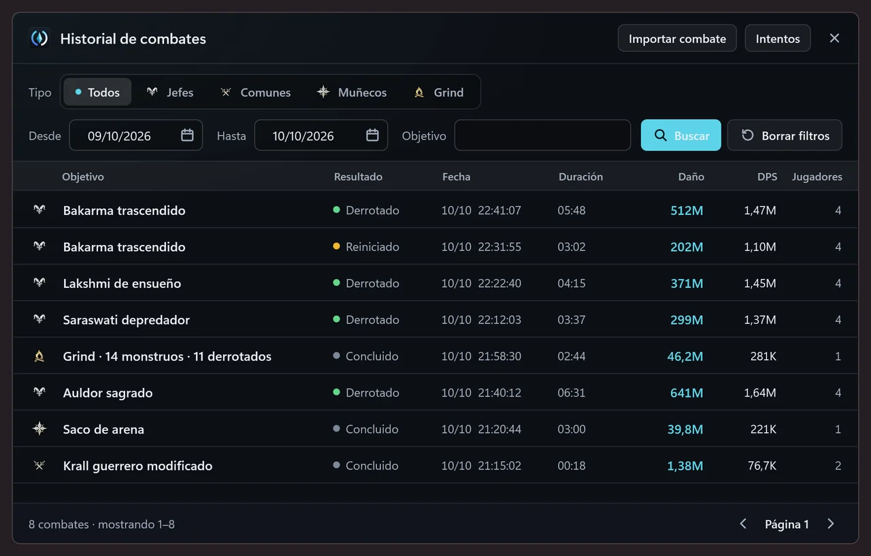Viewport: 871px width, 556px height.
Task: Sort by the Daño column header
Action: (691, 176)
